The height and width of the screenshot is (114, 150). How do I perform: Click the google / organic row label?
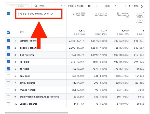point(29,48)
